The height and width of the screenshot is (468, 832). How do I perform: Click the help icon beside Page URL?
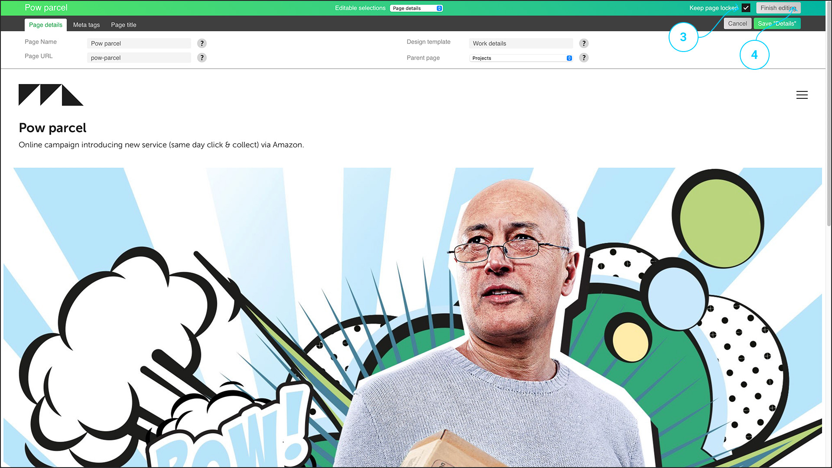(202, 58)
